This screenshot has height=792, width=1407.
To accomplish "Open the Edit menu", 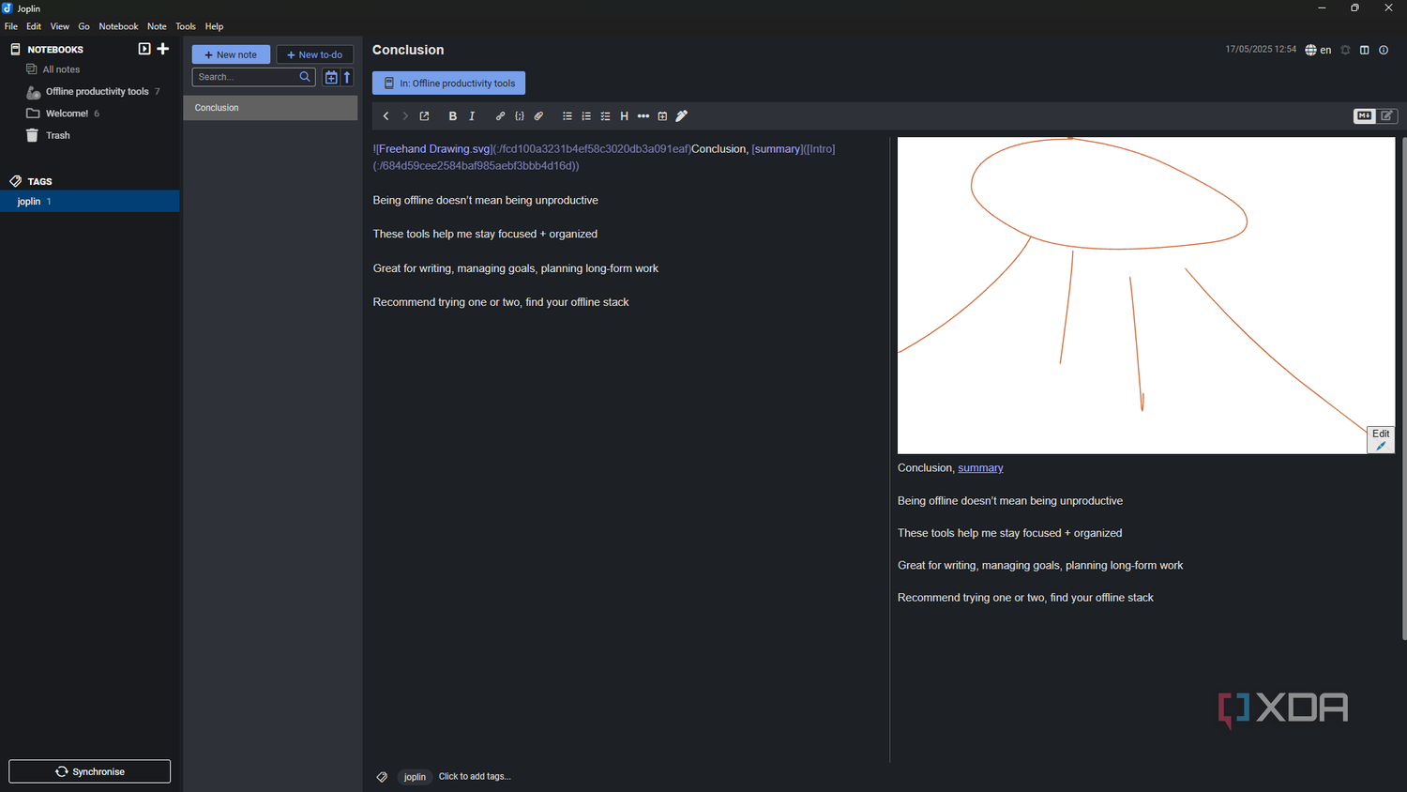I will pyautogui.click(x=34, y=26).
